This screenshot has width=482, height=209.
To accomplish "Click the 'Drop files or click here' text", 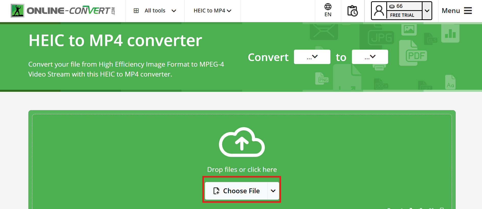I will [x=242, y=169].
